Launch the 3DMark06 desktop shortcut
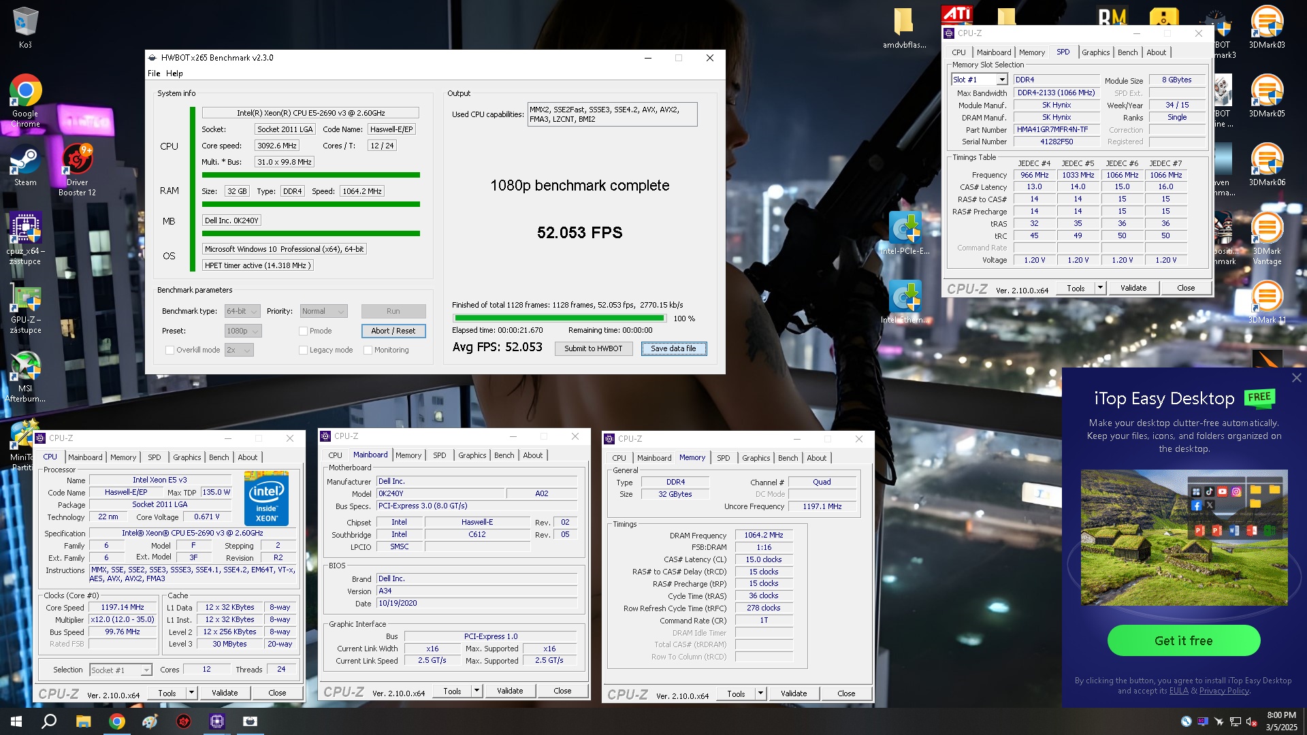Image resolution: width=1307 pixels, height=735 pixels. click(x=1267, y=165)
